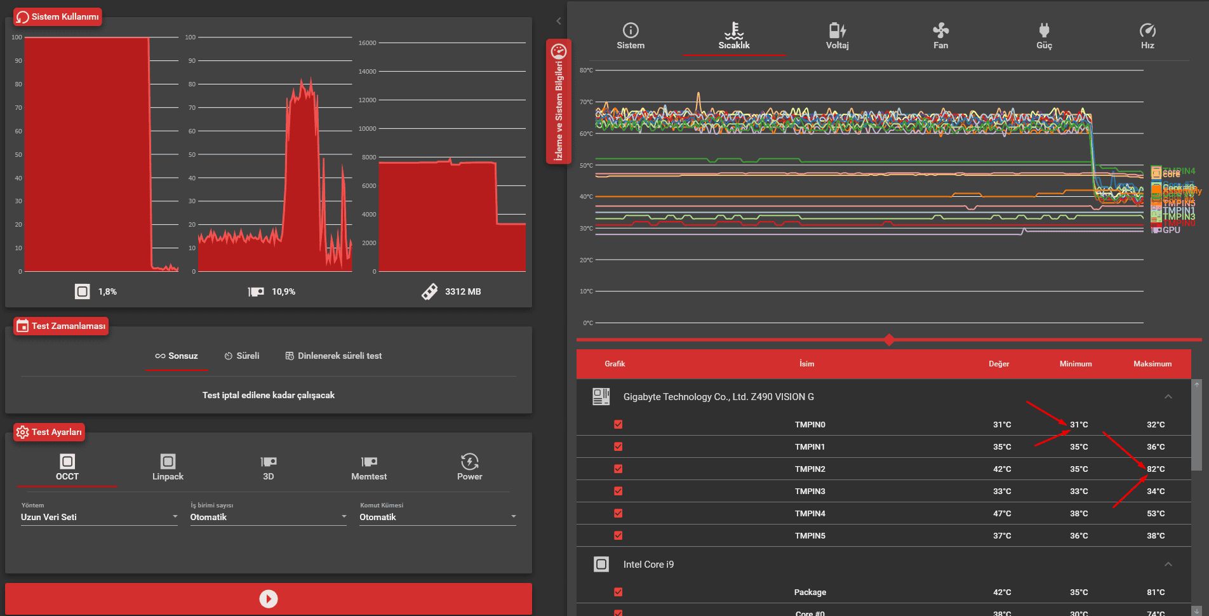The height and width of the screenshot is (616, 1209).
Task: Select the Güç power plug icon
Action: tap(1044, 30)
